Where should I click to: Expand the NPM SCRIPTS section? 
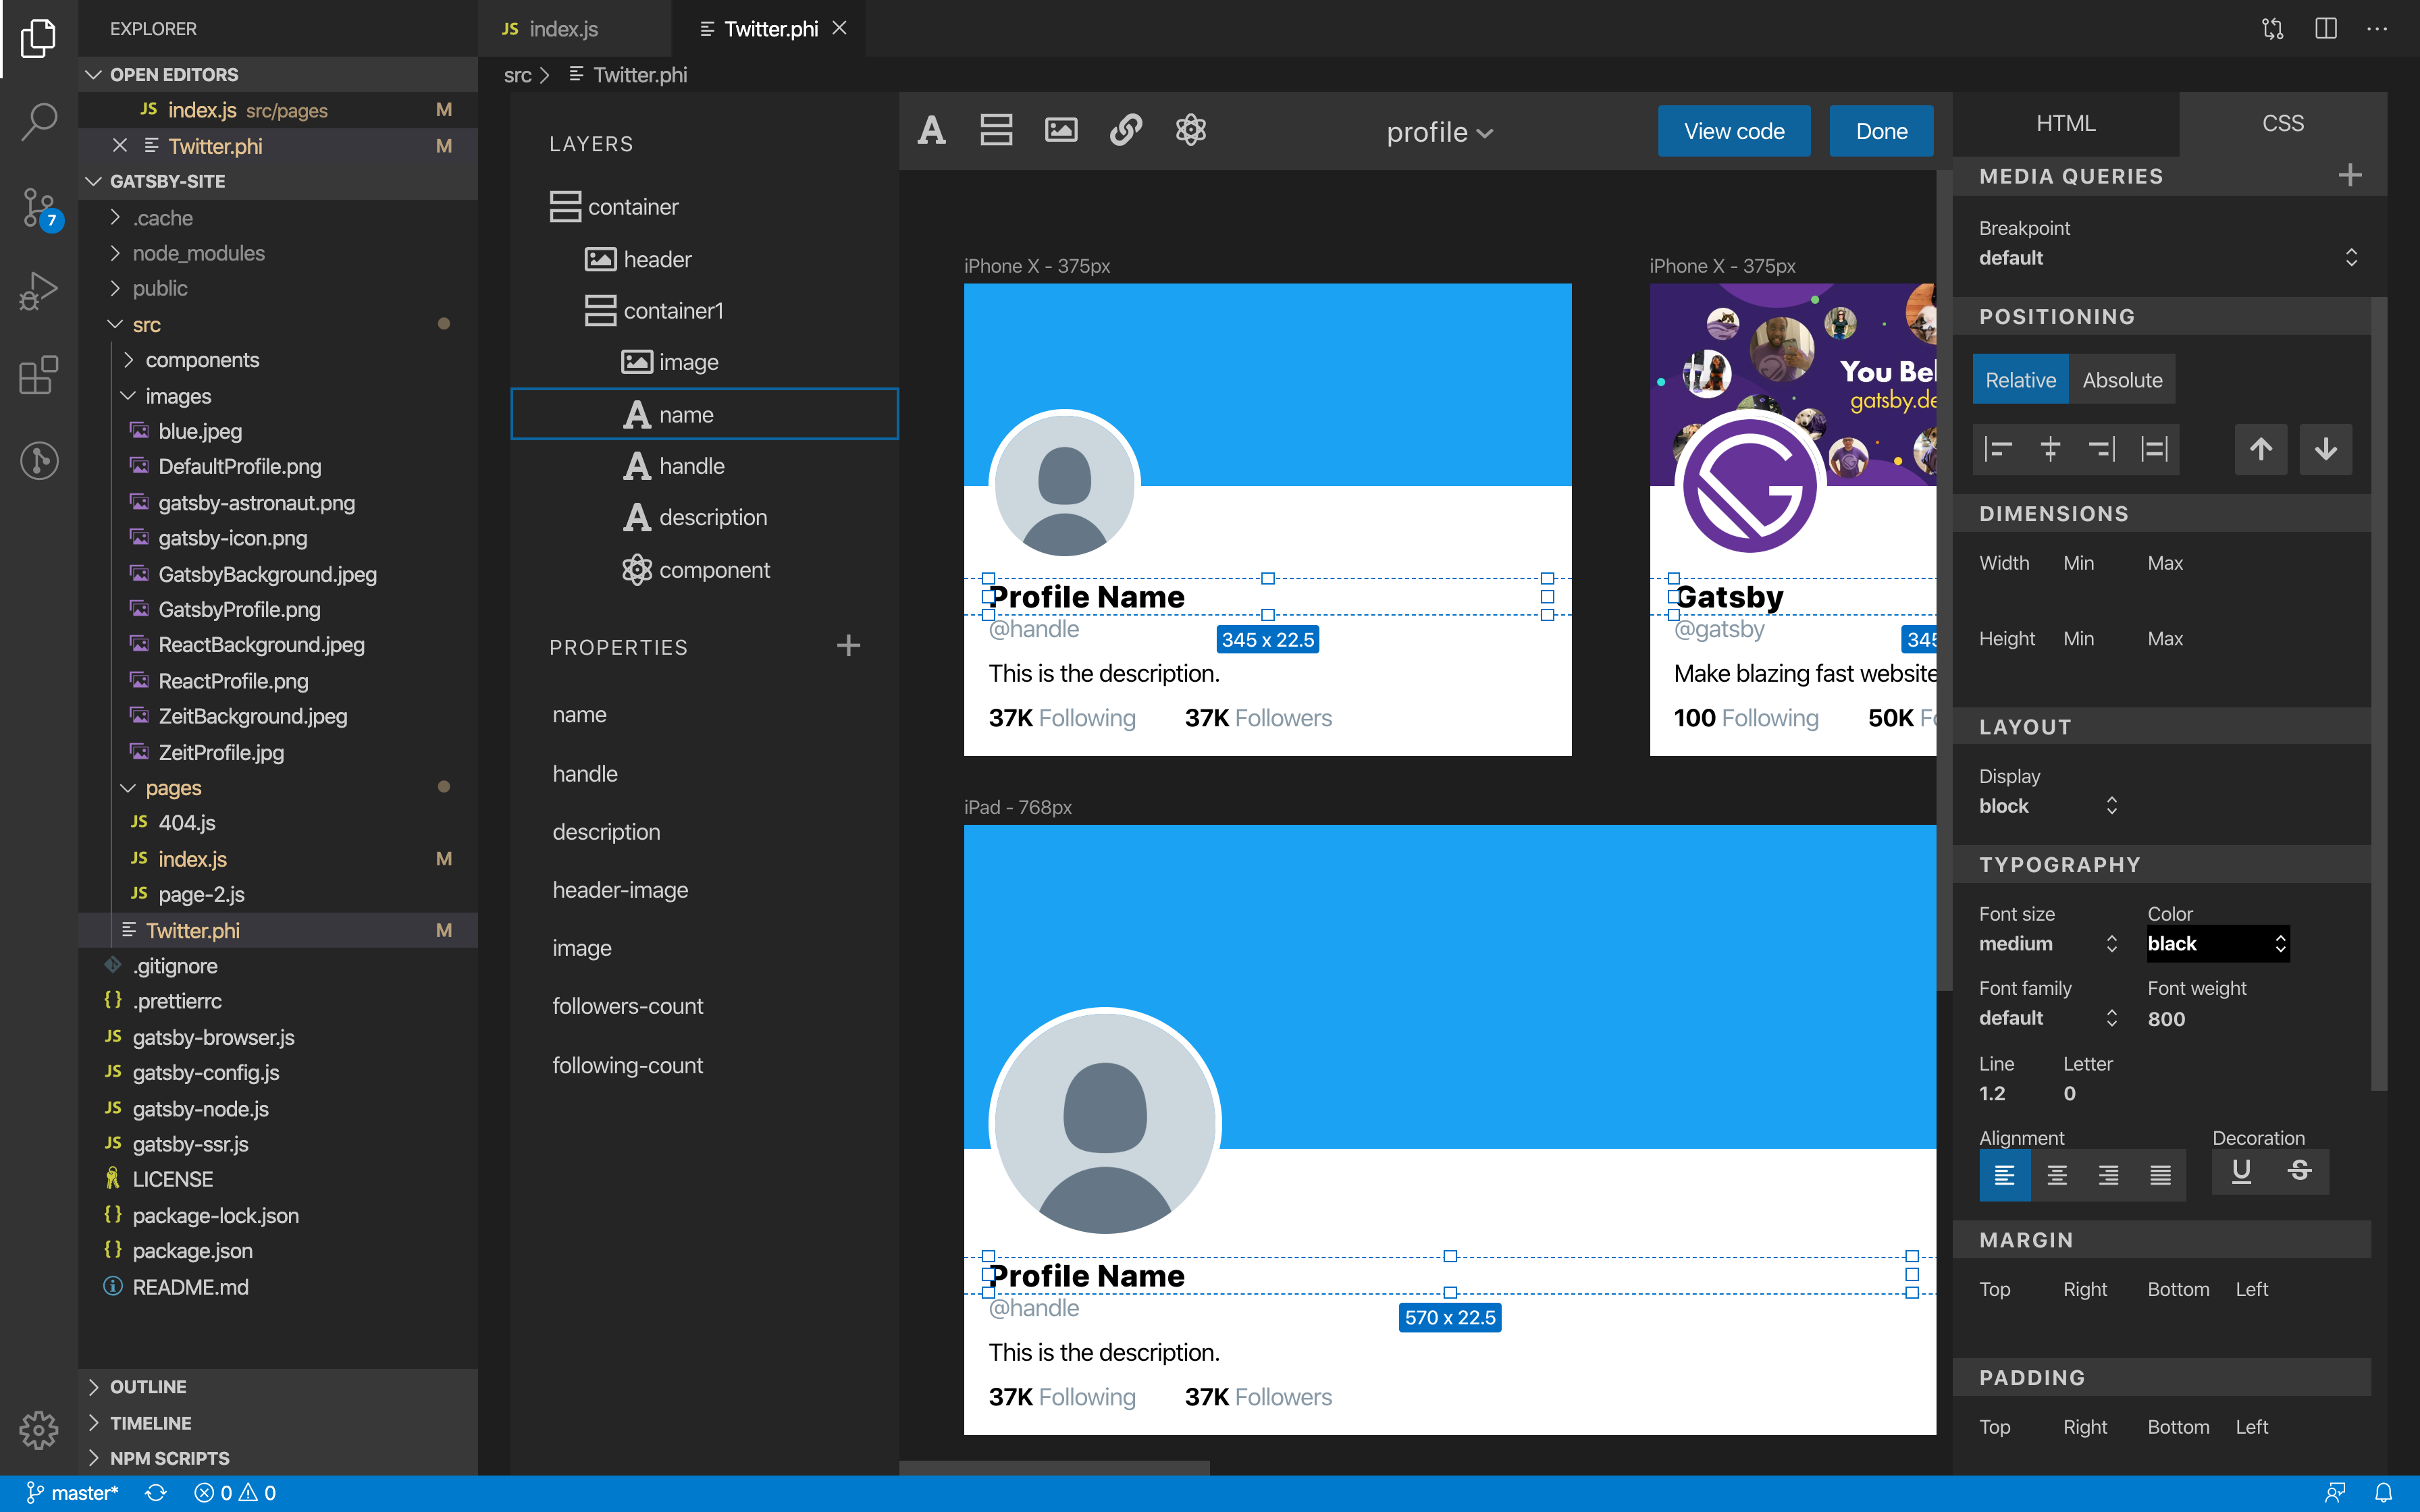click(278, 1458)
